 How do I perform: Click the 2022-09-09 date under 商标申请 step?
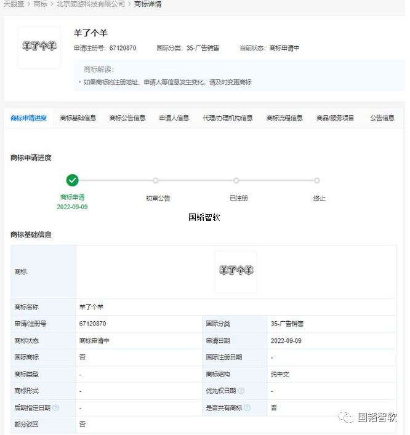(x=72, y=207)
